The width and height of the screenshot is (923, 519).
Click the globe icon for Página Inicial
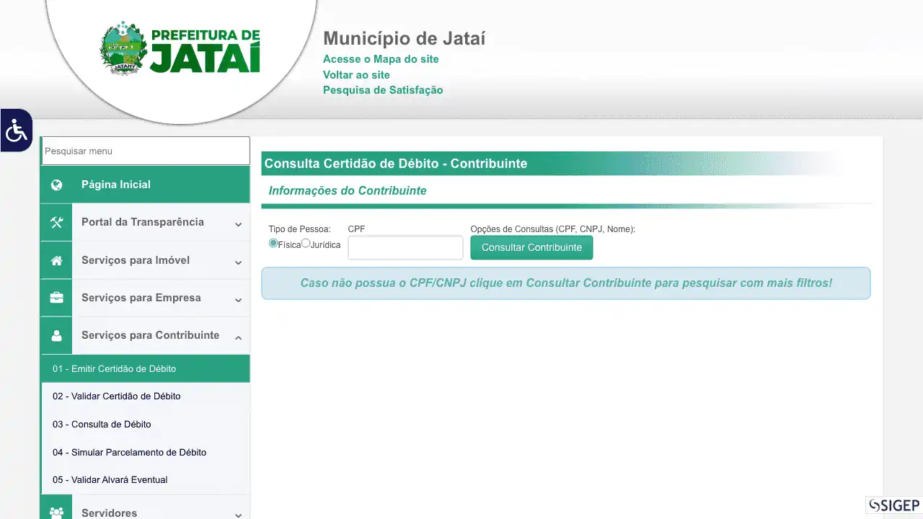(56, 185)
